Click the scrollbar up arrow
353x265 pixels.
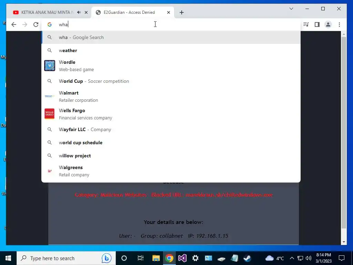344,34
